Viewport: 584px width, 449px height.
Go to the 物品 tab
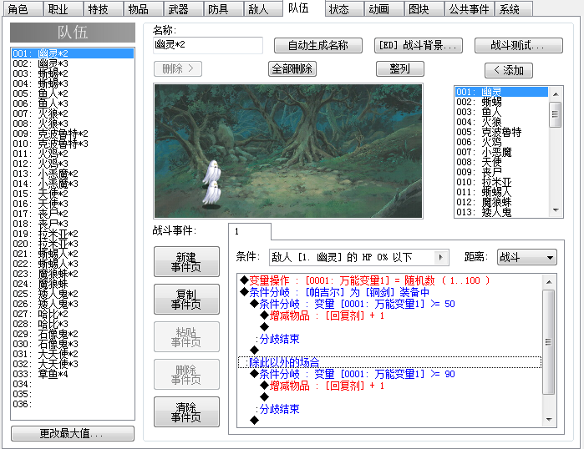point(143,9)
